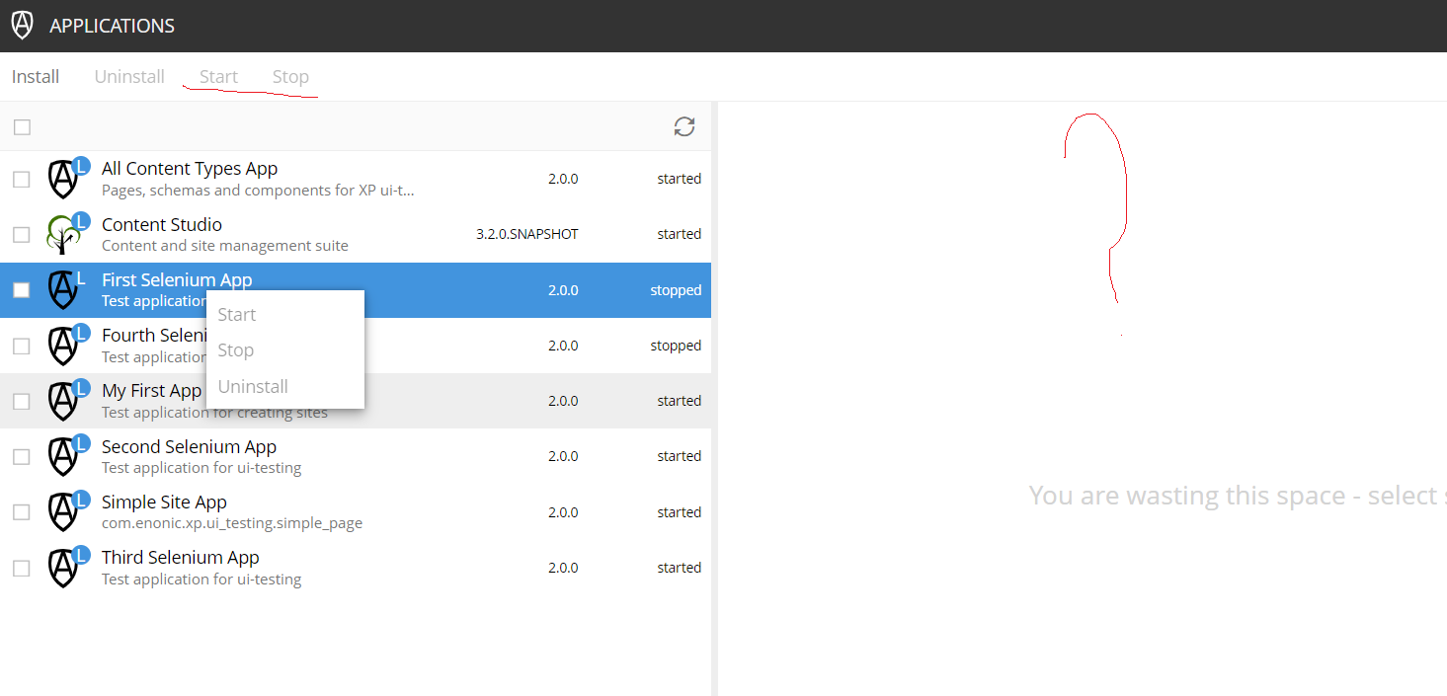Select the Simple Site App name

coord(164,502)
